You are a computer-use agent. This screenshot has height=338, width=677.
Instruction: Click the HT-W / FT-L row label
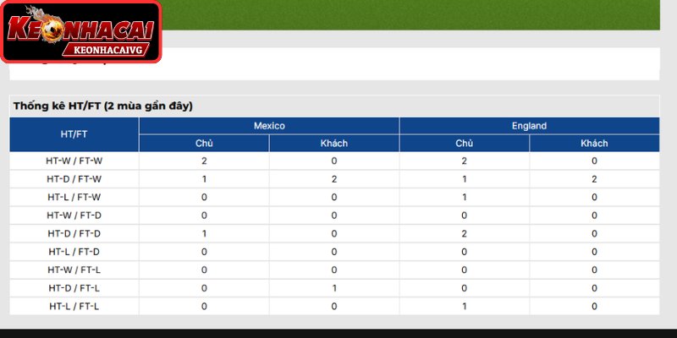74,270
